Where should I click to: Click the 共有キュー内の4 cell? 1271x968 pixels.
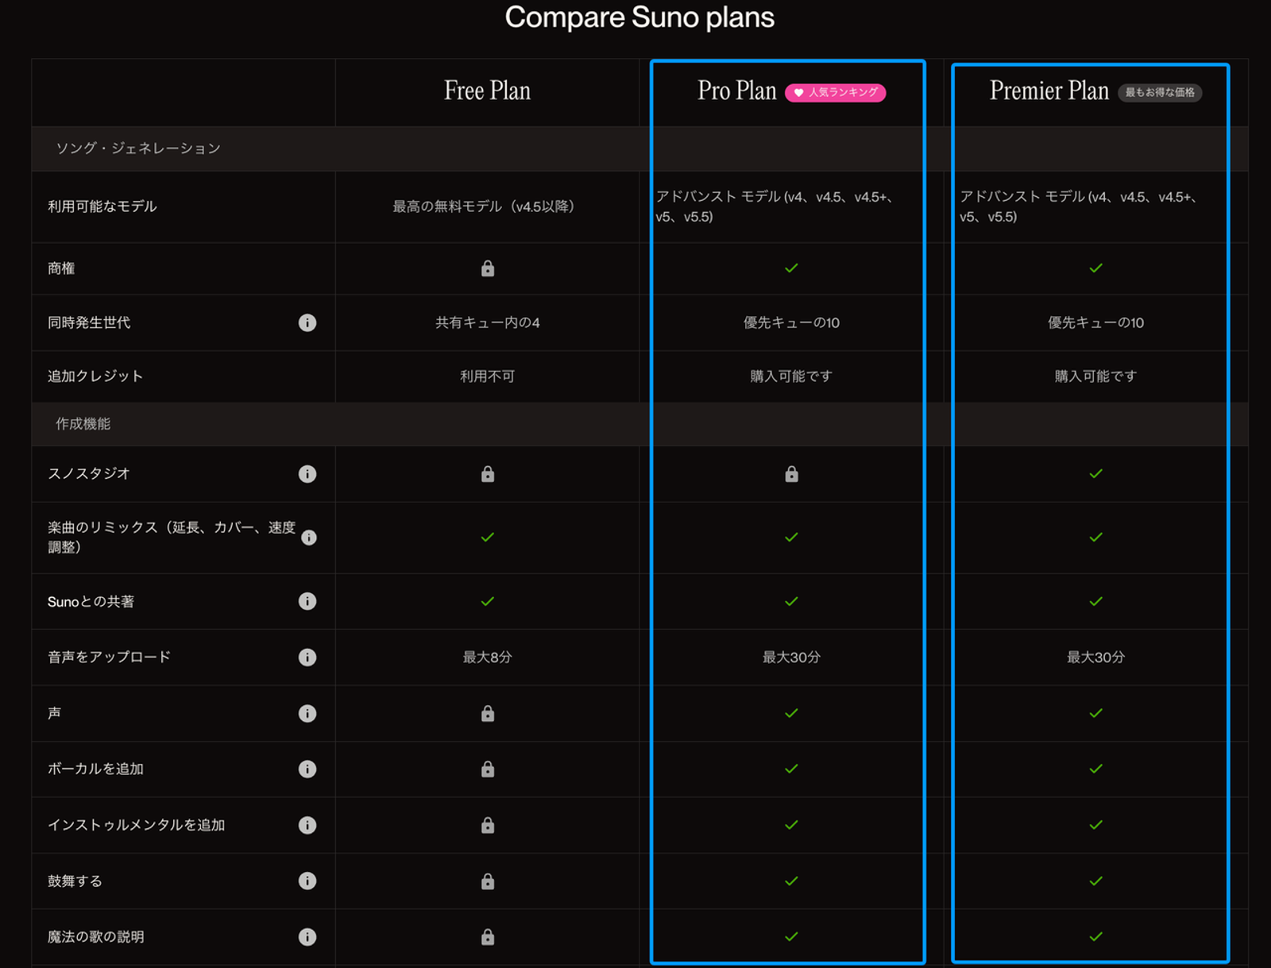point(488,322)
